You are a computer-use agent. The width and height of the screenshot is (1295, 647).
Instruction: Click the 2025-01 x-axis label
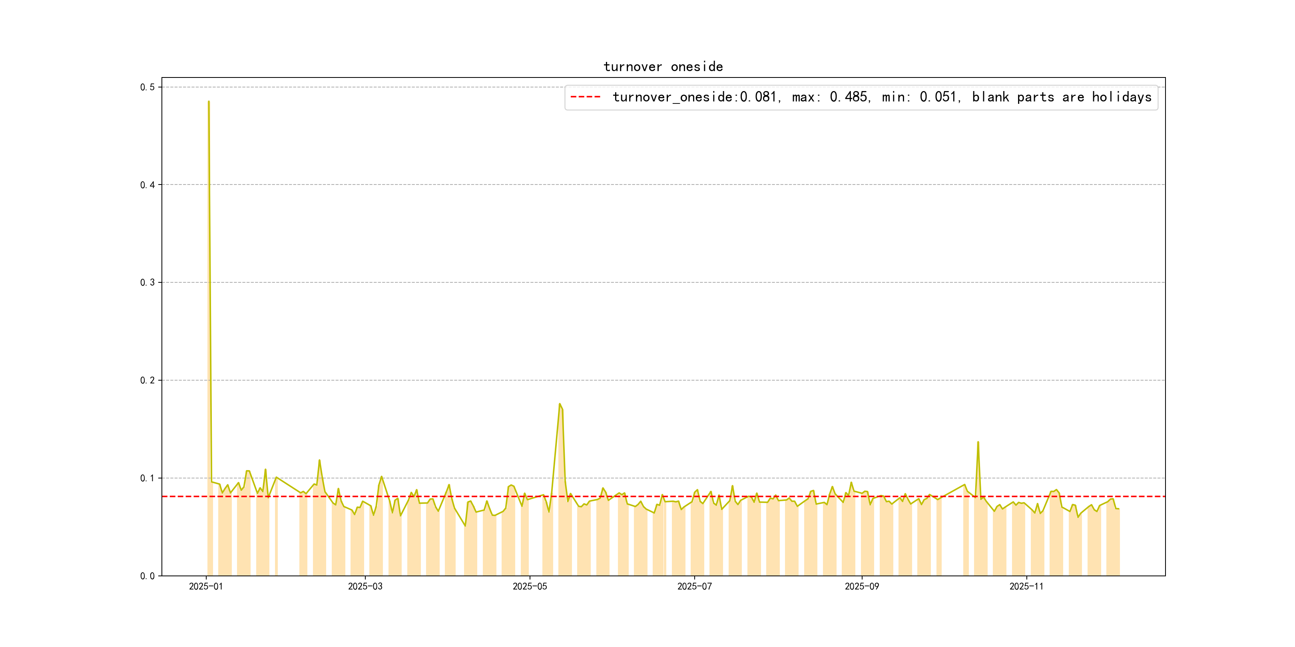tap(205, 586)
